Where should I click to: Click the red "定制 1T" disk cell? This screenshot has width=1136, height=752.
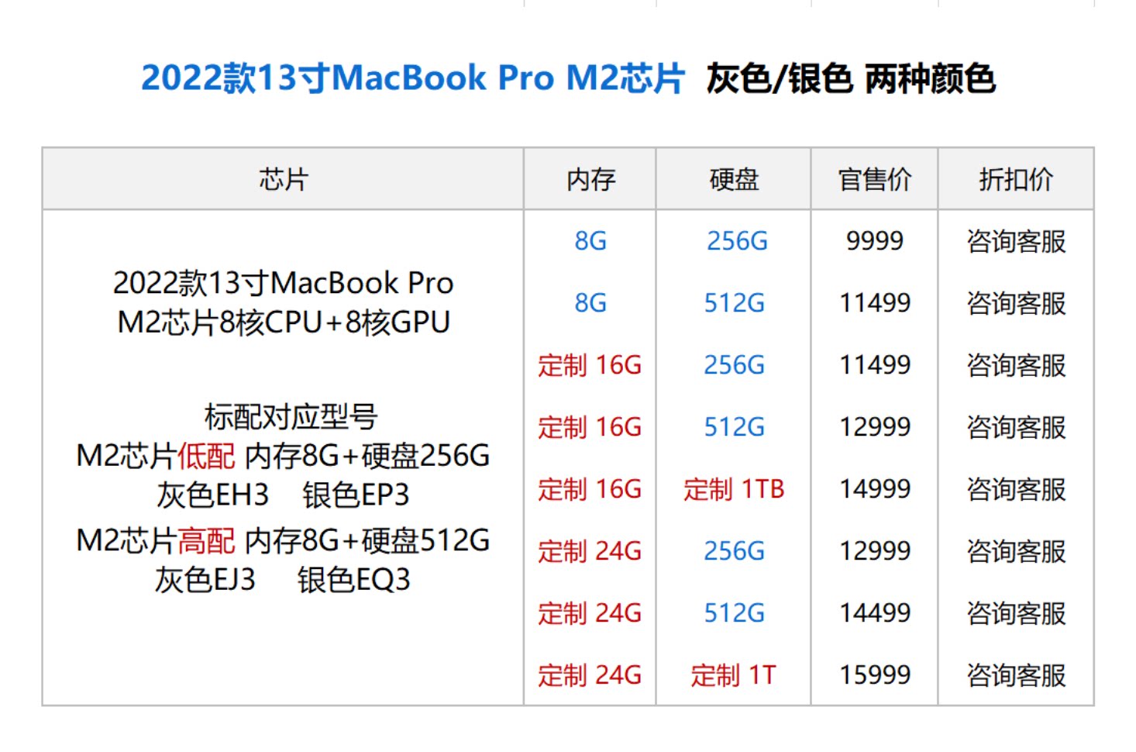(x=733, y=675)
